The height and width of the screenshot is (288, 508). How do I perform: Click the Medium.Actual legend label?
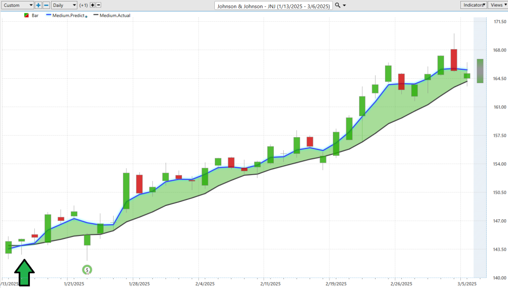pos(115,15)
